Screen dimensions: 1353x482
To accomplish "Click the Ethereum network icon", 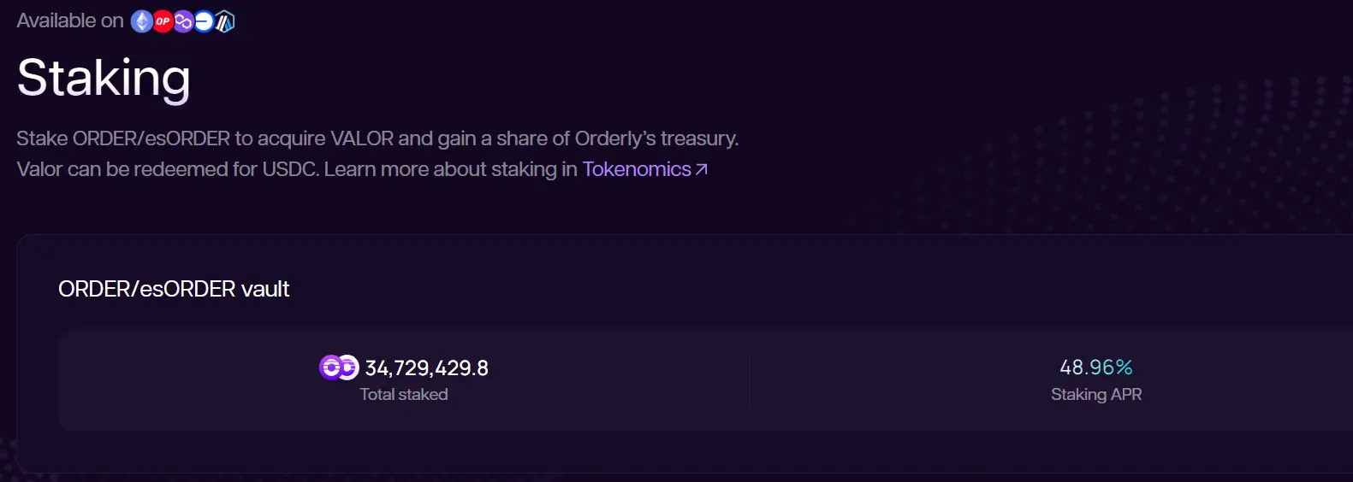I will point(141,21).
